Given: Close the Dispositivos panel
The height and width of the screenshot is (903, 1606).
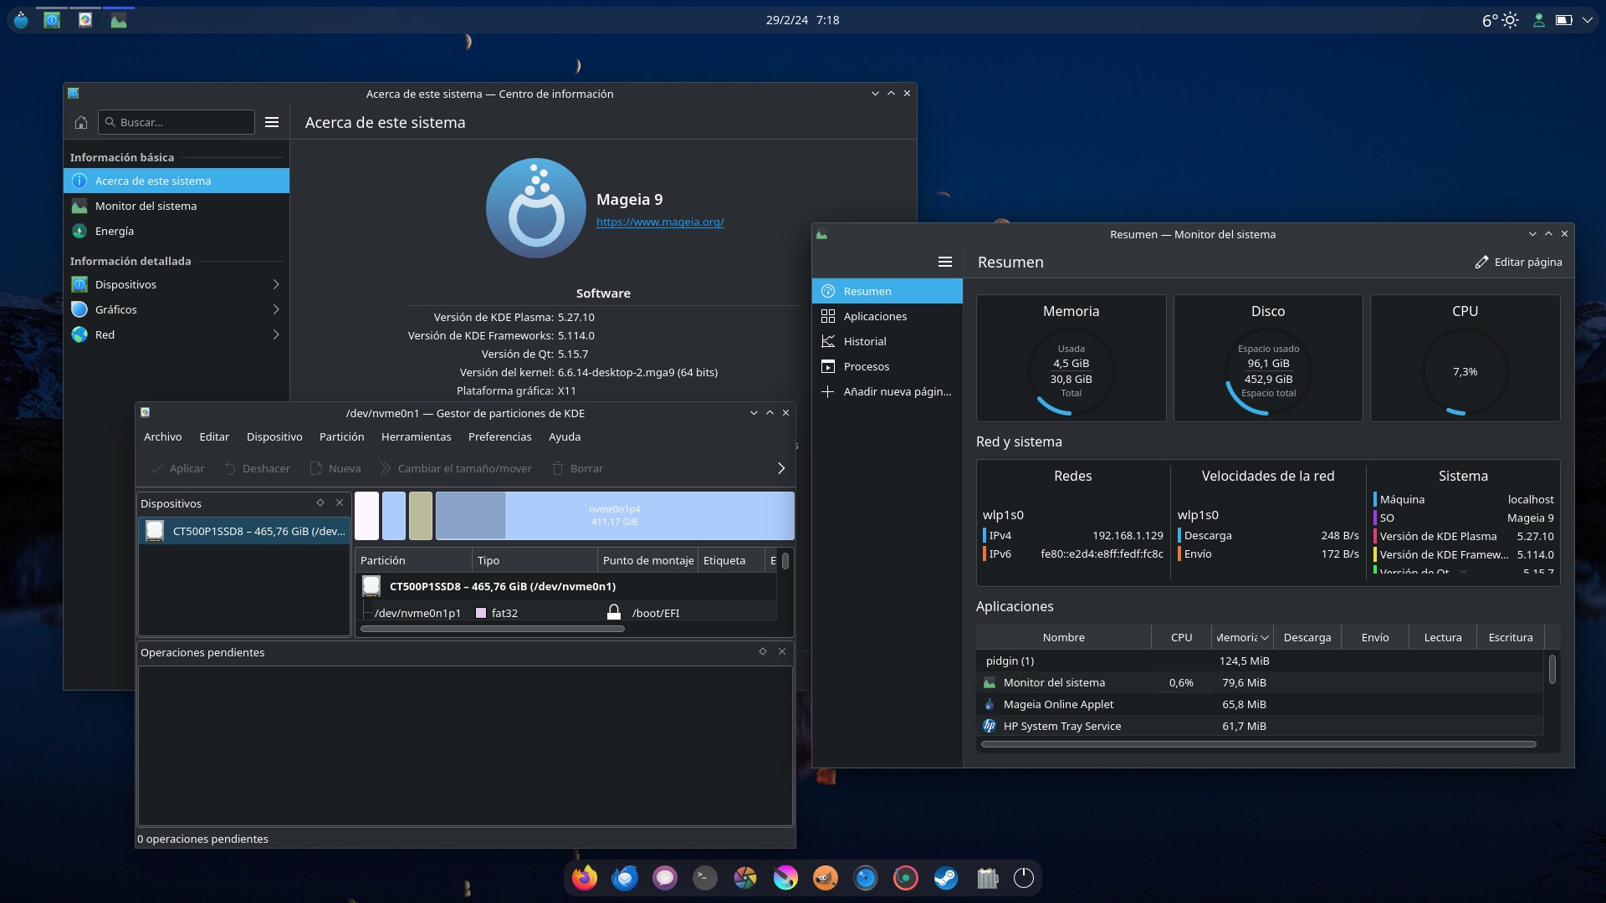Looking at the screenshot, I should [340, 503].
